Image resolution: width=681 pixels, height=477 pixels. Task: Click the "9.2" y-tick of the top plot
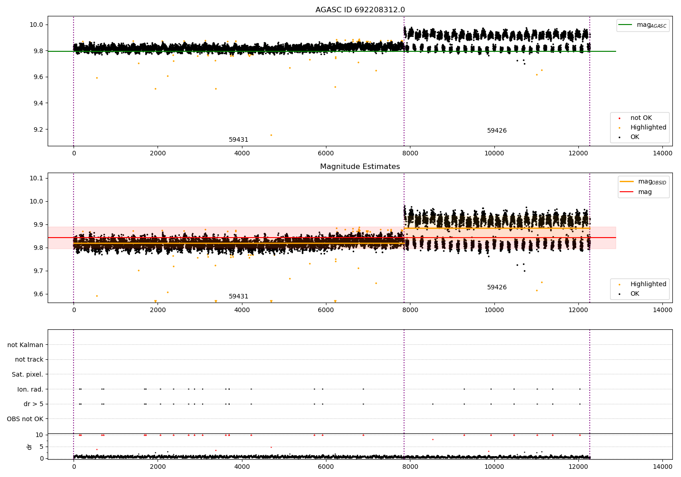pyautogui.click(x=38, y=129)
